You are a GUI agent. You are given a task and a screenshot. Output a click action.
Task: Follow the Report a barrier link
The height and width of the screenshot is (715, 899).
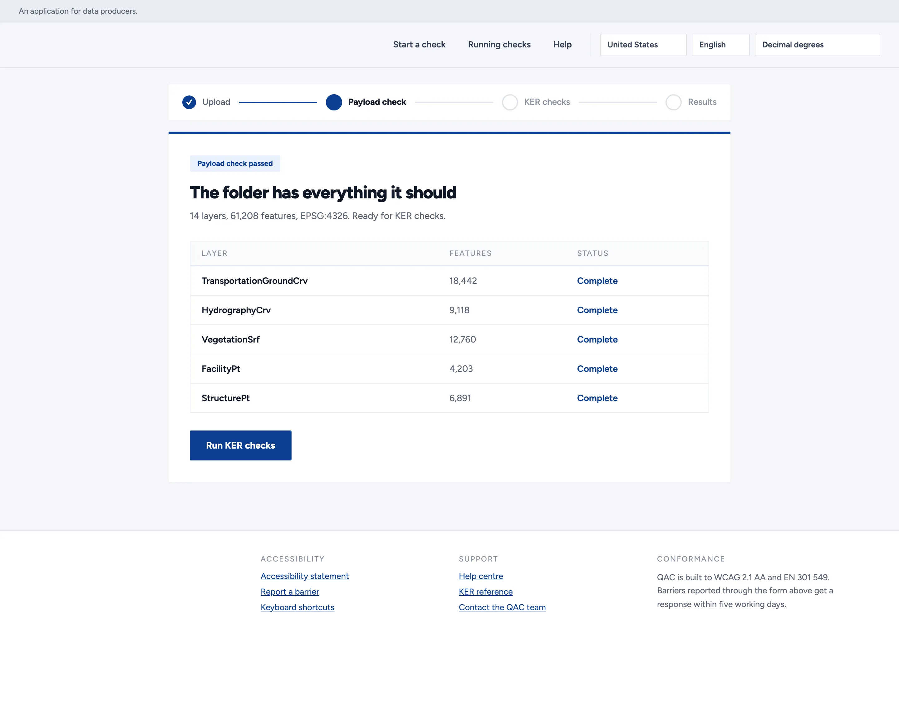[290, 592]
